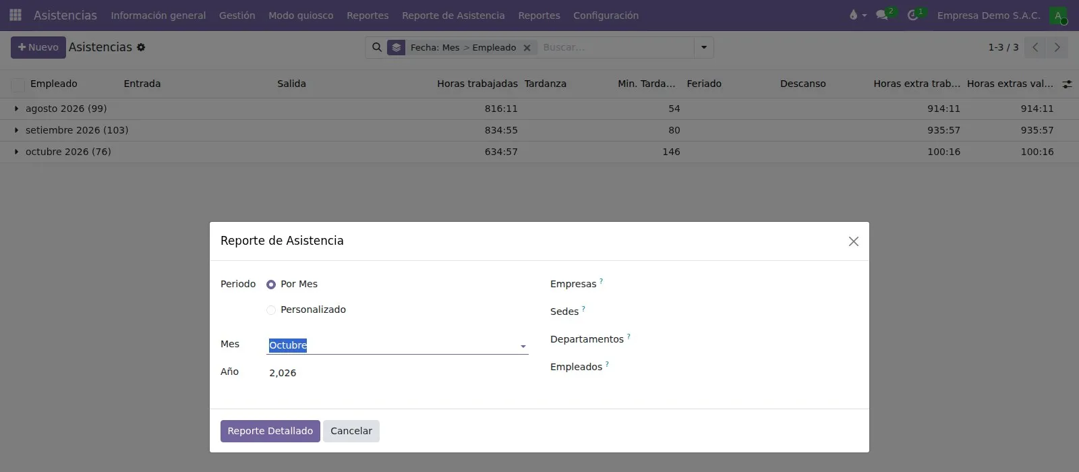Go to next page of records
This screenshot has height=472, width=1079.
(1057, 47)
